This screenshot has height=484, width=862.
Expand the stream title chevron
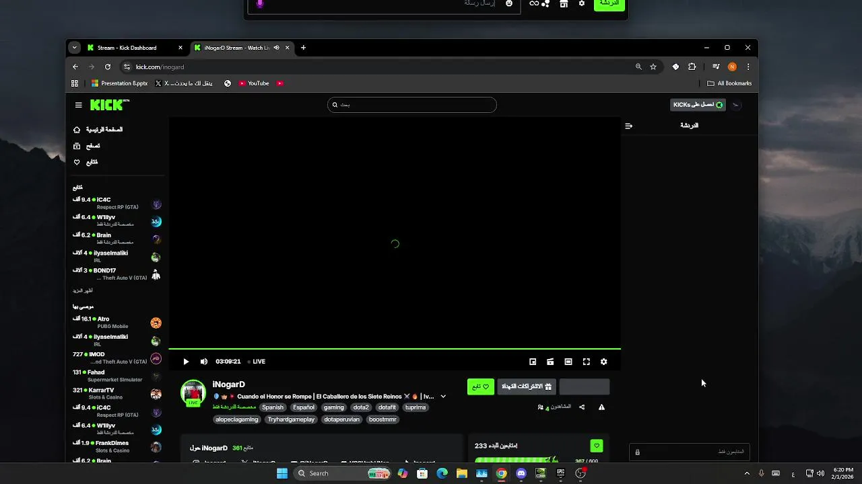(443, 397)
